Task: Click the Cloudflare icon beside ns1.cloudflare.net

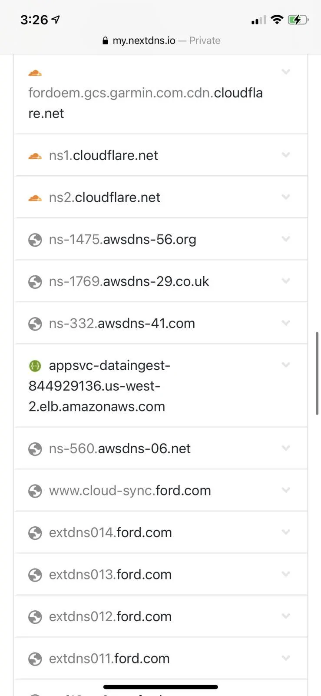Action: [35, 156]
